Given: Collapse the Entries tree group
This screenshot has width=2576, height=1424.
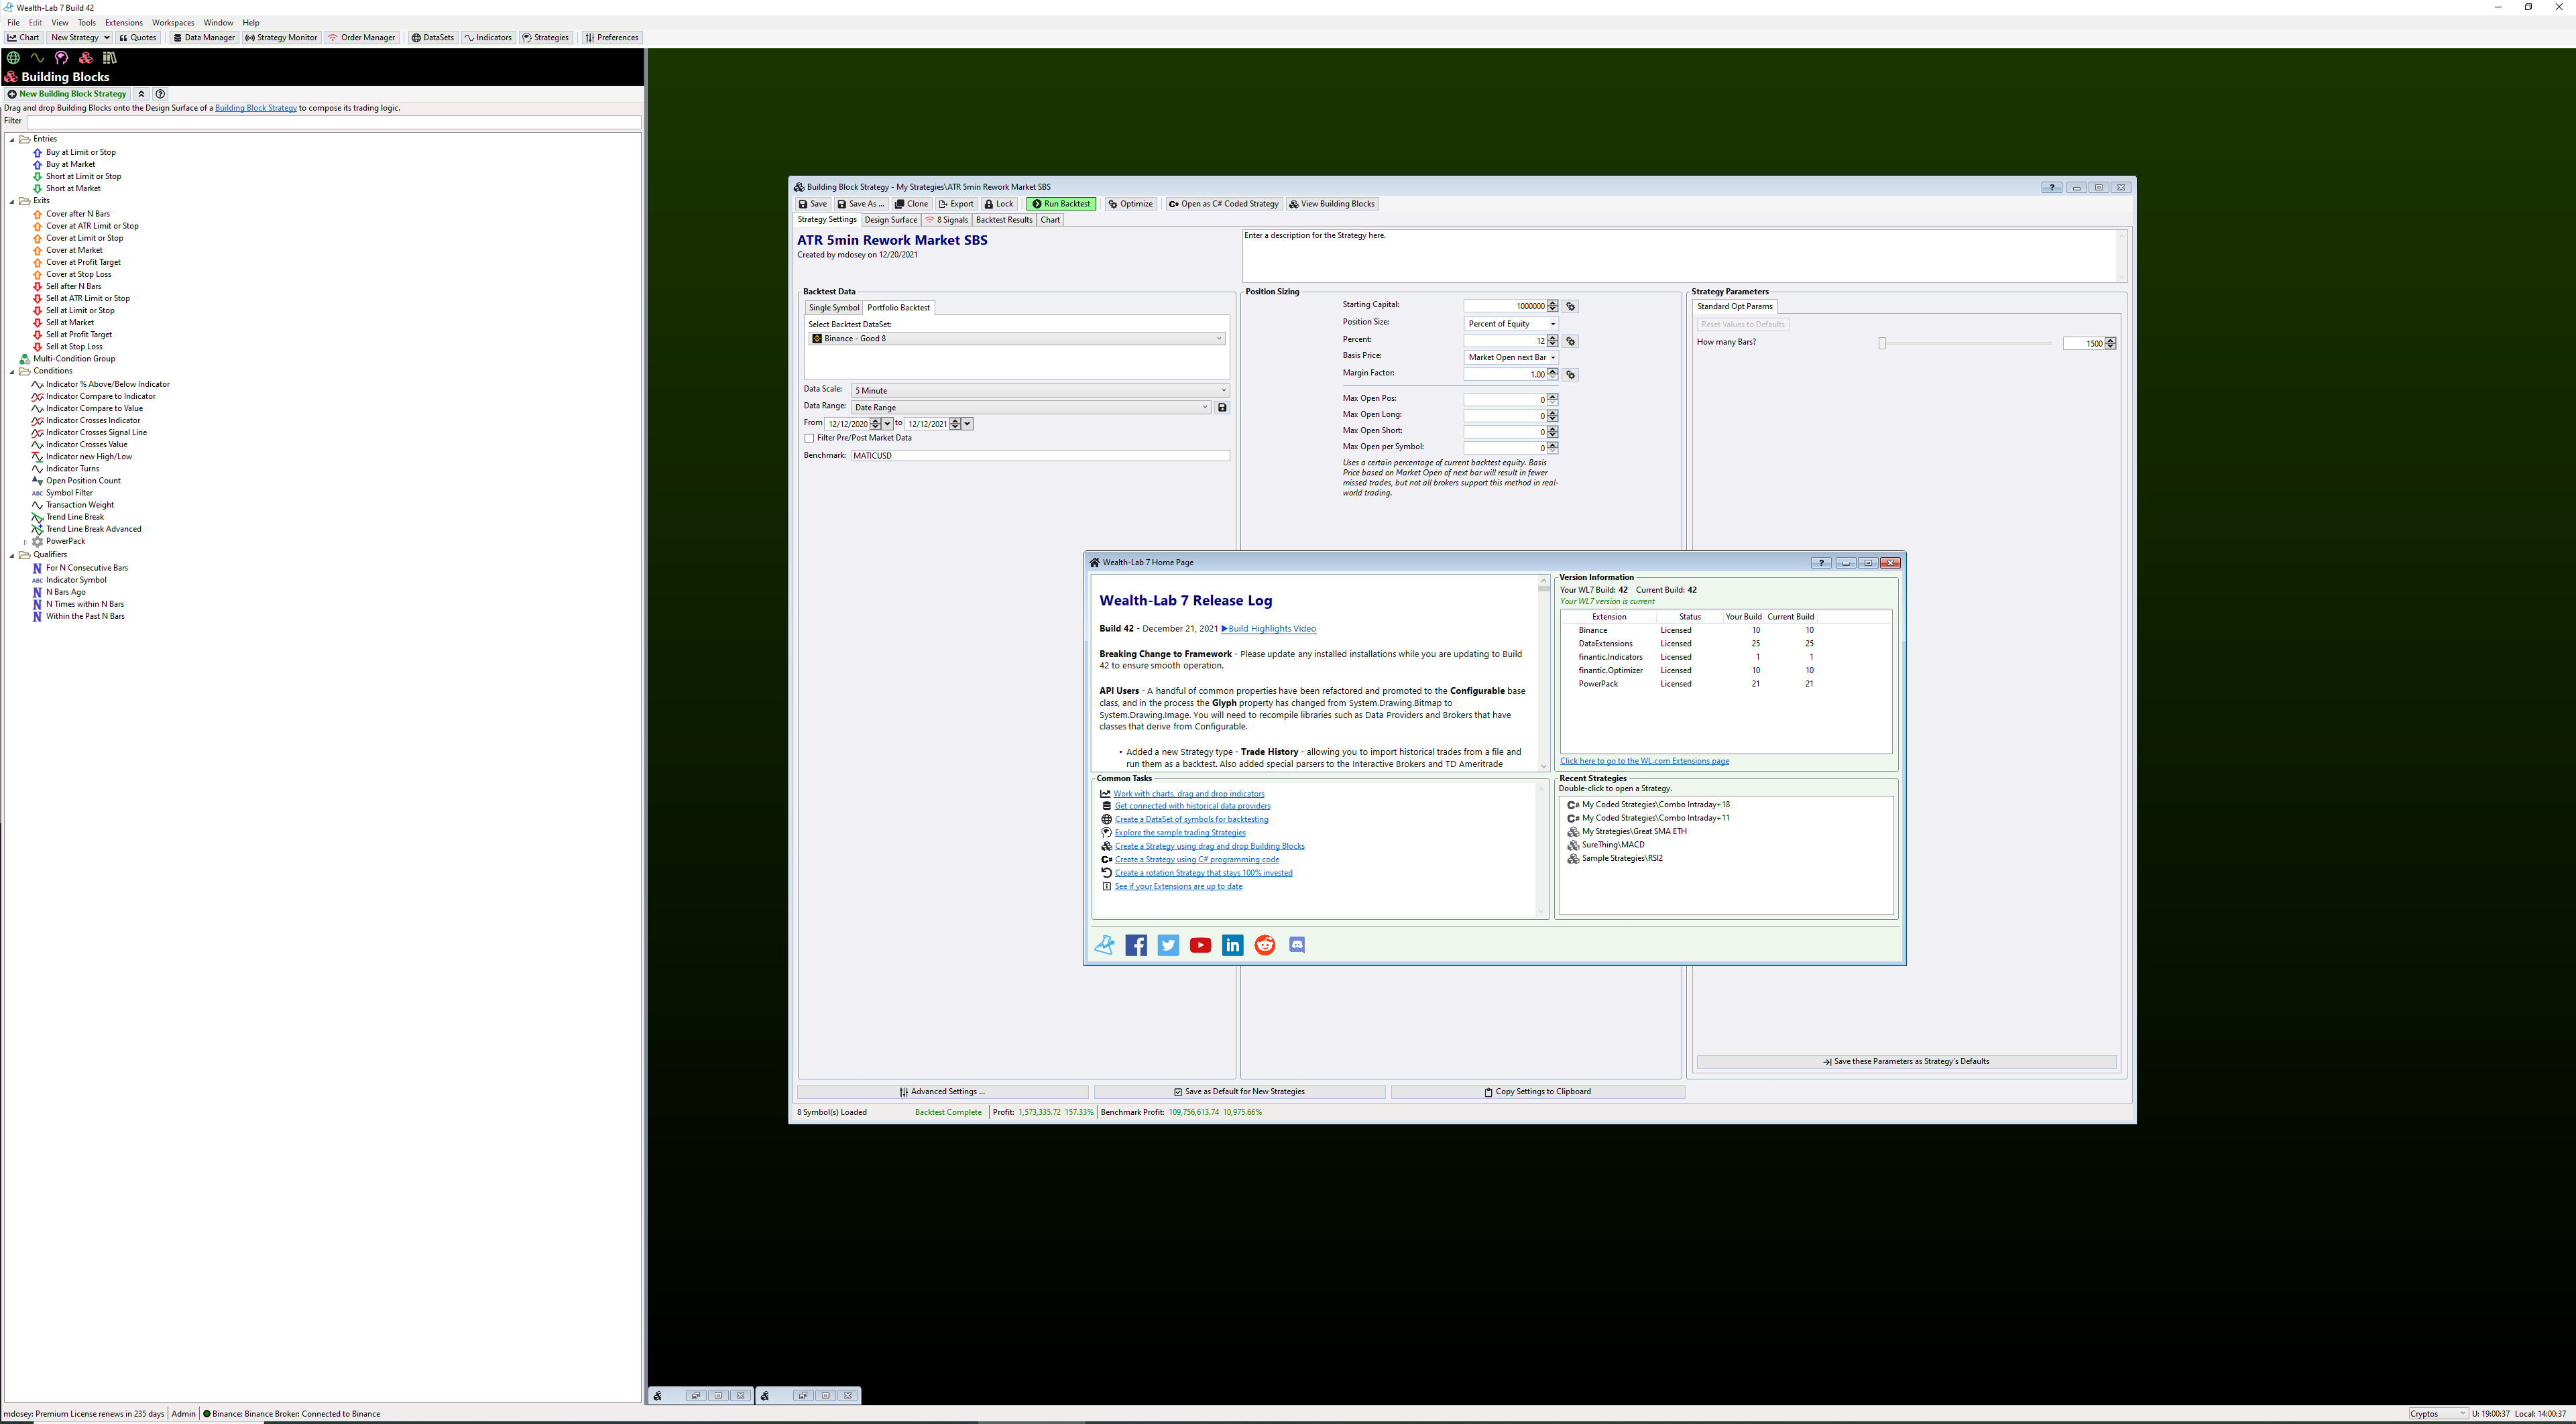Looking at the screenshot, I should 12,139.
